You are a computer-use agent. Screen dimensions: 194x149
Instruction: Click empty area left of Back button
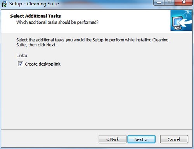(x=50, y=139)
